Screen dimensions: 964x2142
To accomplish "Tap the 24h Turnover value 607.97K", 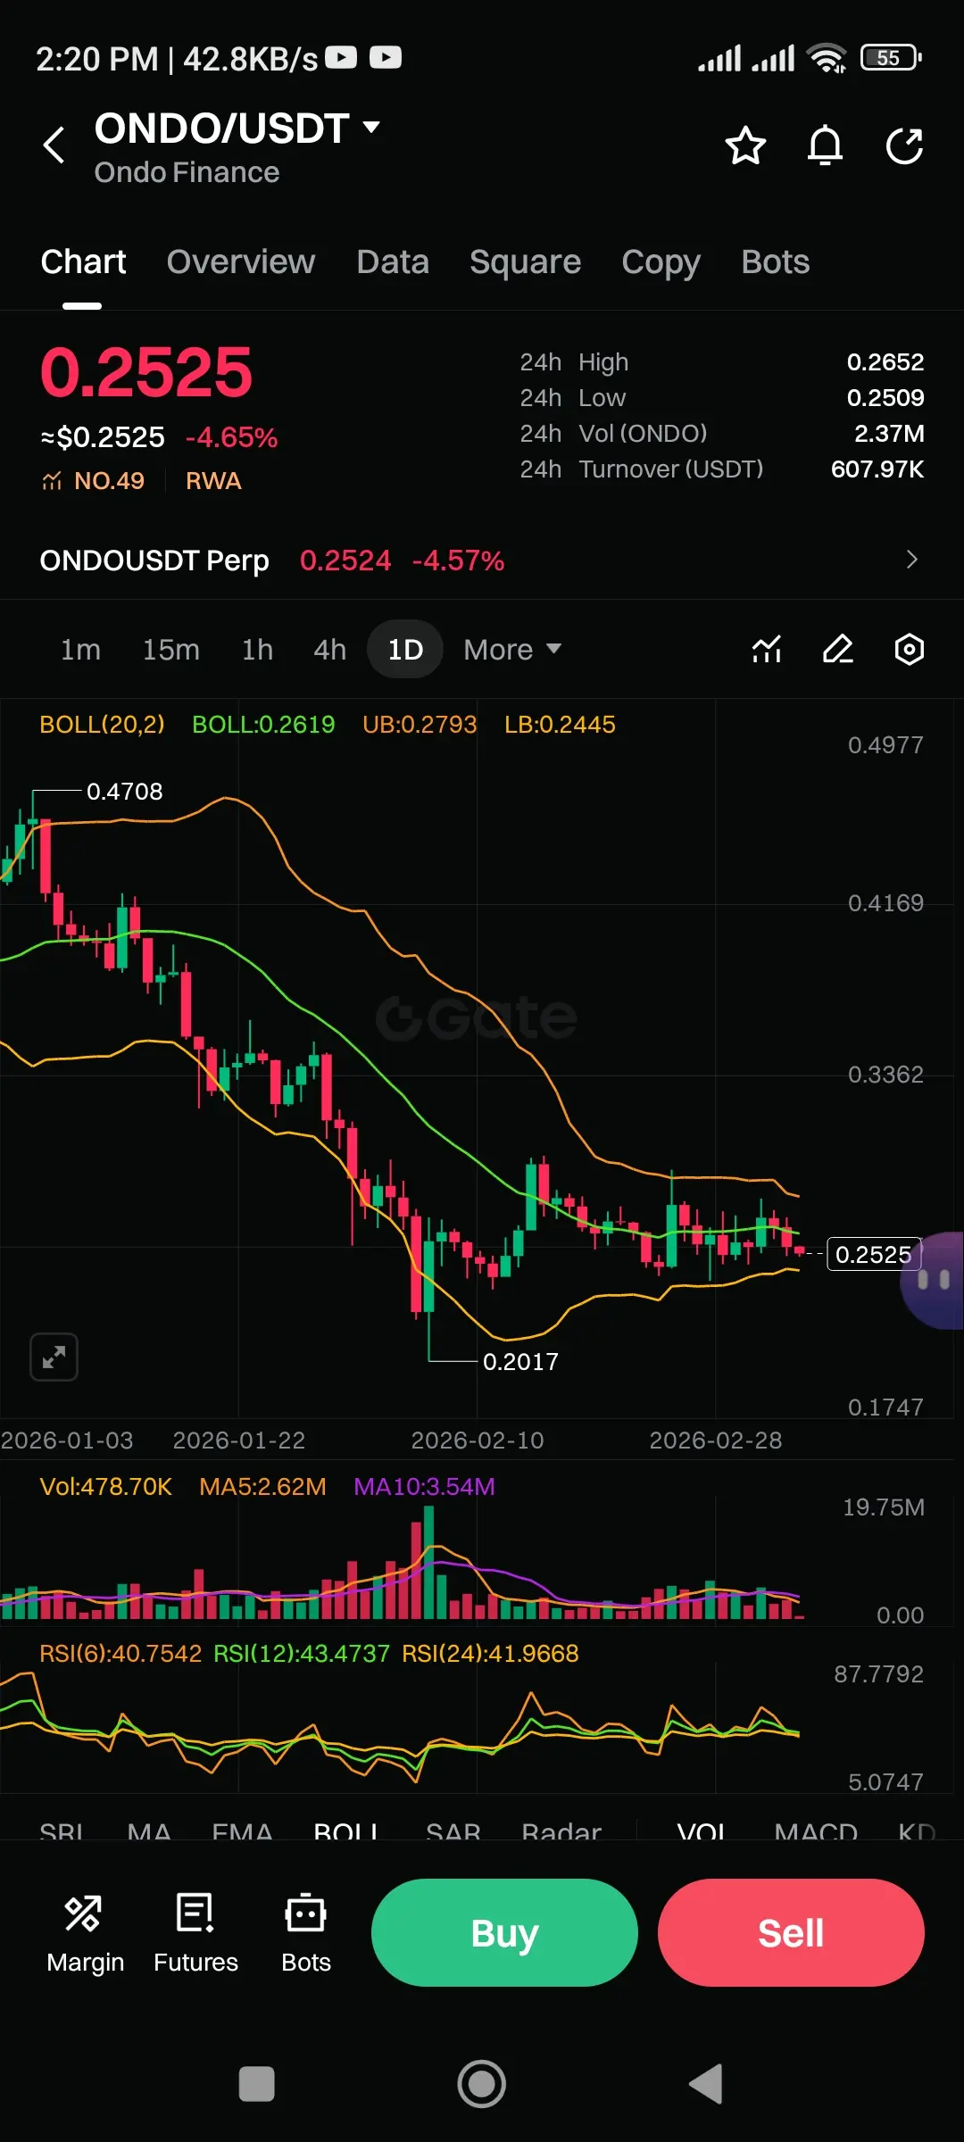I will (x=877, y=469).
